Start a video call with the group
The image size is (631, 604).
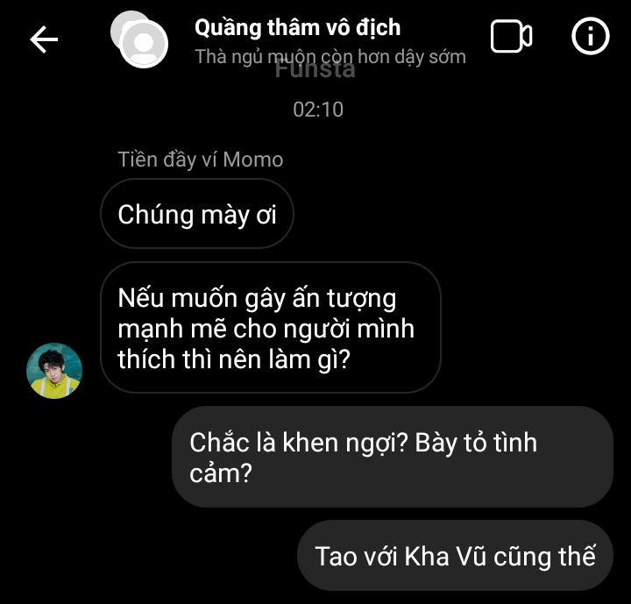511,36
